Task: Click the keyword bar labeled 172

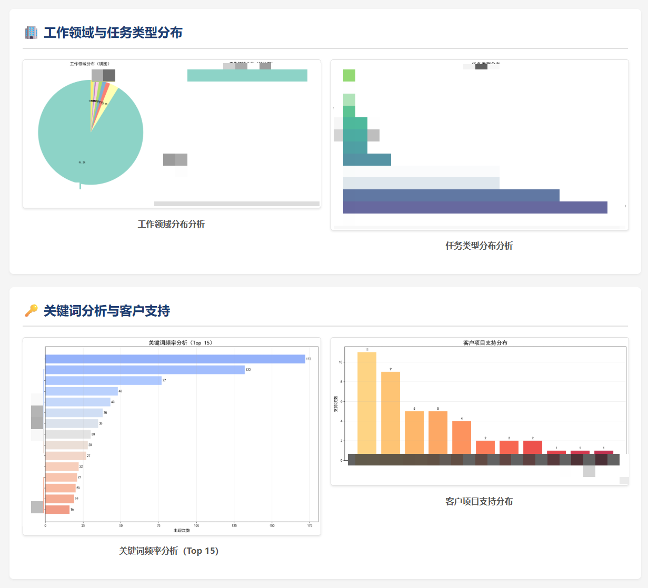Action: point(175,359)
